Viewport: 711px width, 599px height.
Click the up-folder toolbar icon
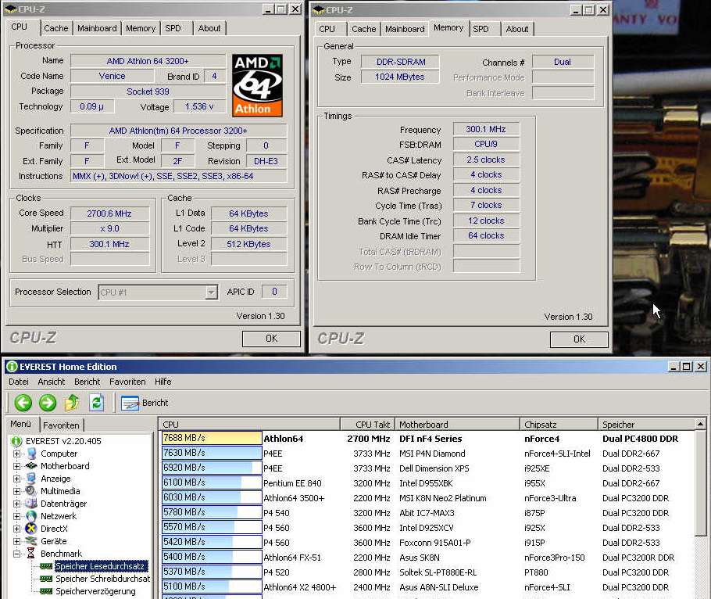coord(72,403)
